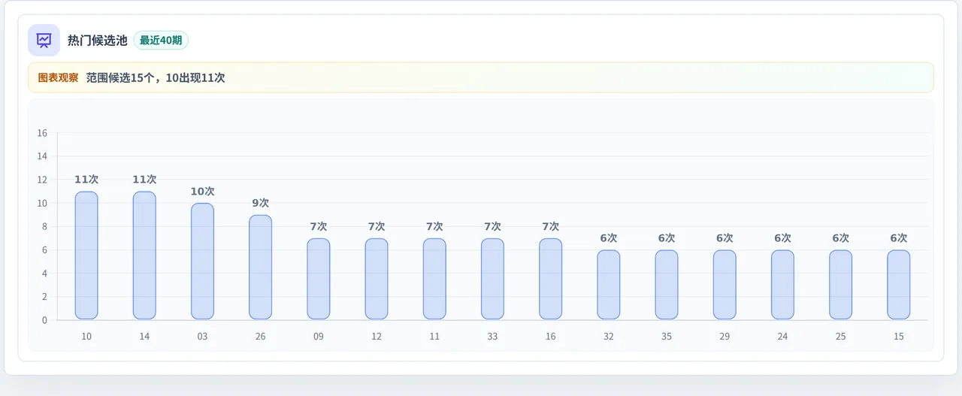This screenshot has width=962, height=396.
Task: Click the bar for number 10
Action: click(86, 255)
